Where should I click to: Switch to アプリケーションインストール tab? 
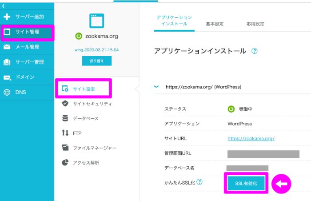pyautogui.click(x=174, y=20)
